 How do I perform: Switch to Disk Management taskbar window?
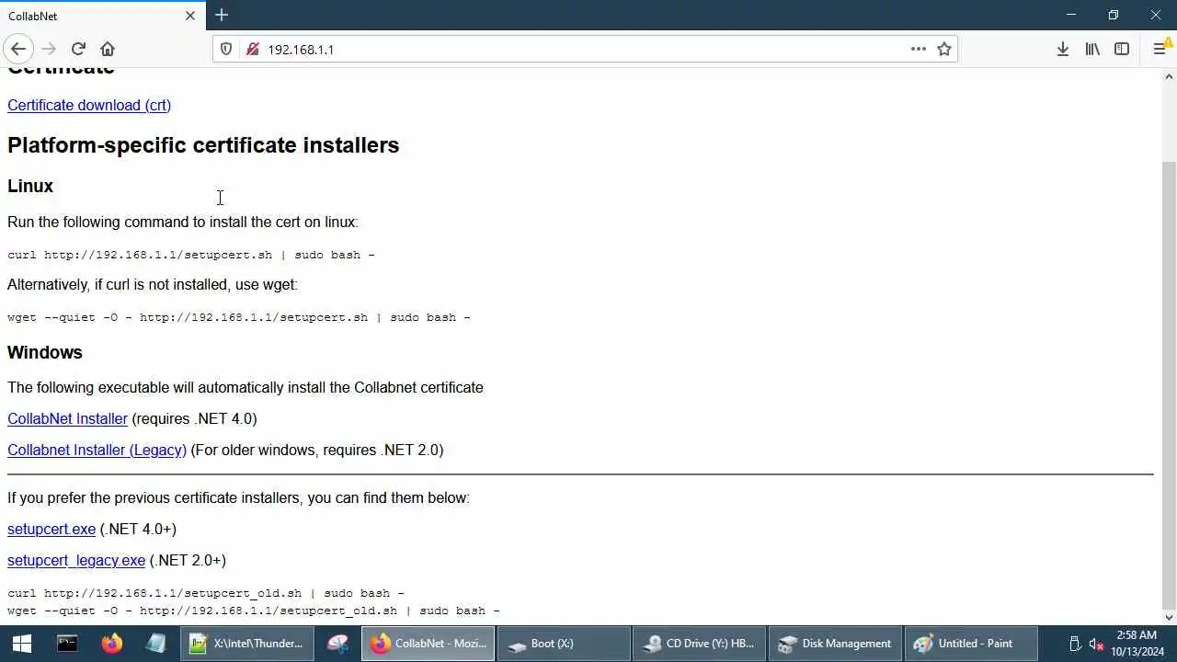click(x=835, y=644)
